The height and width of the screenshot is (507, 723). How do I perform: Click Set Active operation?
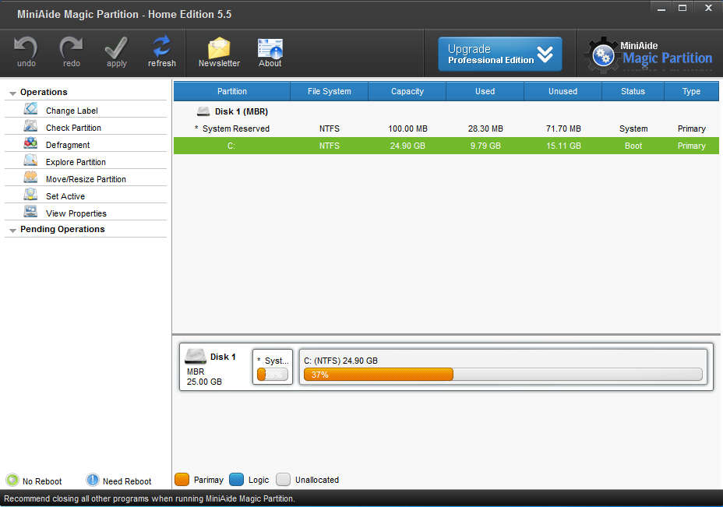(65, 196)
